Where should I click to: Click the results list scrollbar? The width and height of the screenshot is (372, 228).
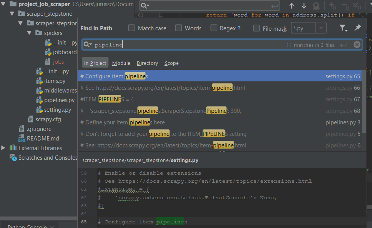pos(364,101)
